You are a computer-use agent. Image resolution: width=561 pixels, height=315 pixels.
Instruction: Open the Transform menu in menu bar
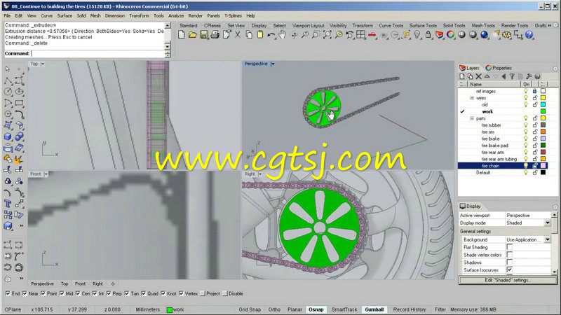[139, 15]
